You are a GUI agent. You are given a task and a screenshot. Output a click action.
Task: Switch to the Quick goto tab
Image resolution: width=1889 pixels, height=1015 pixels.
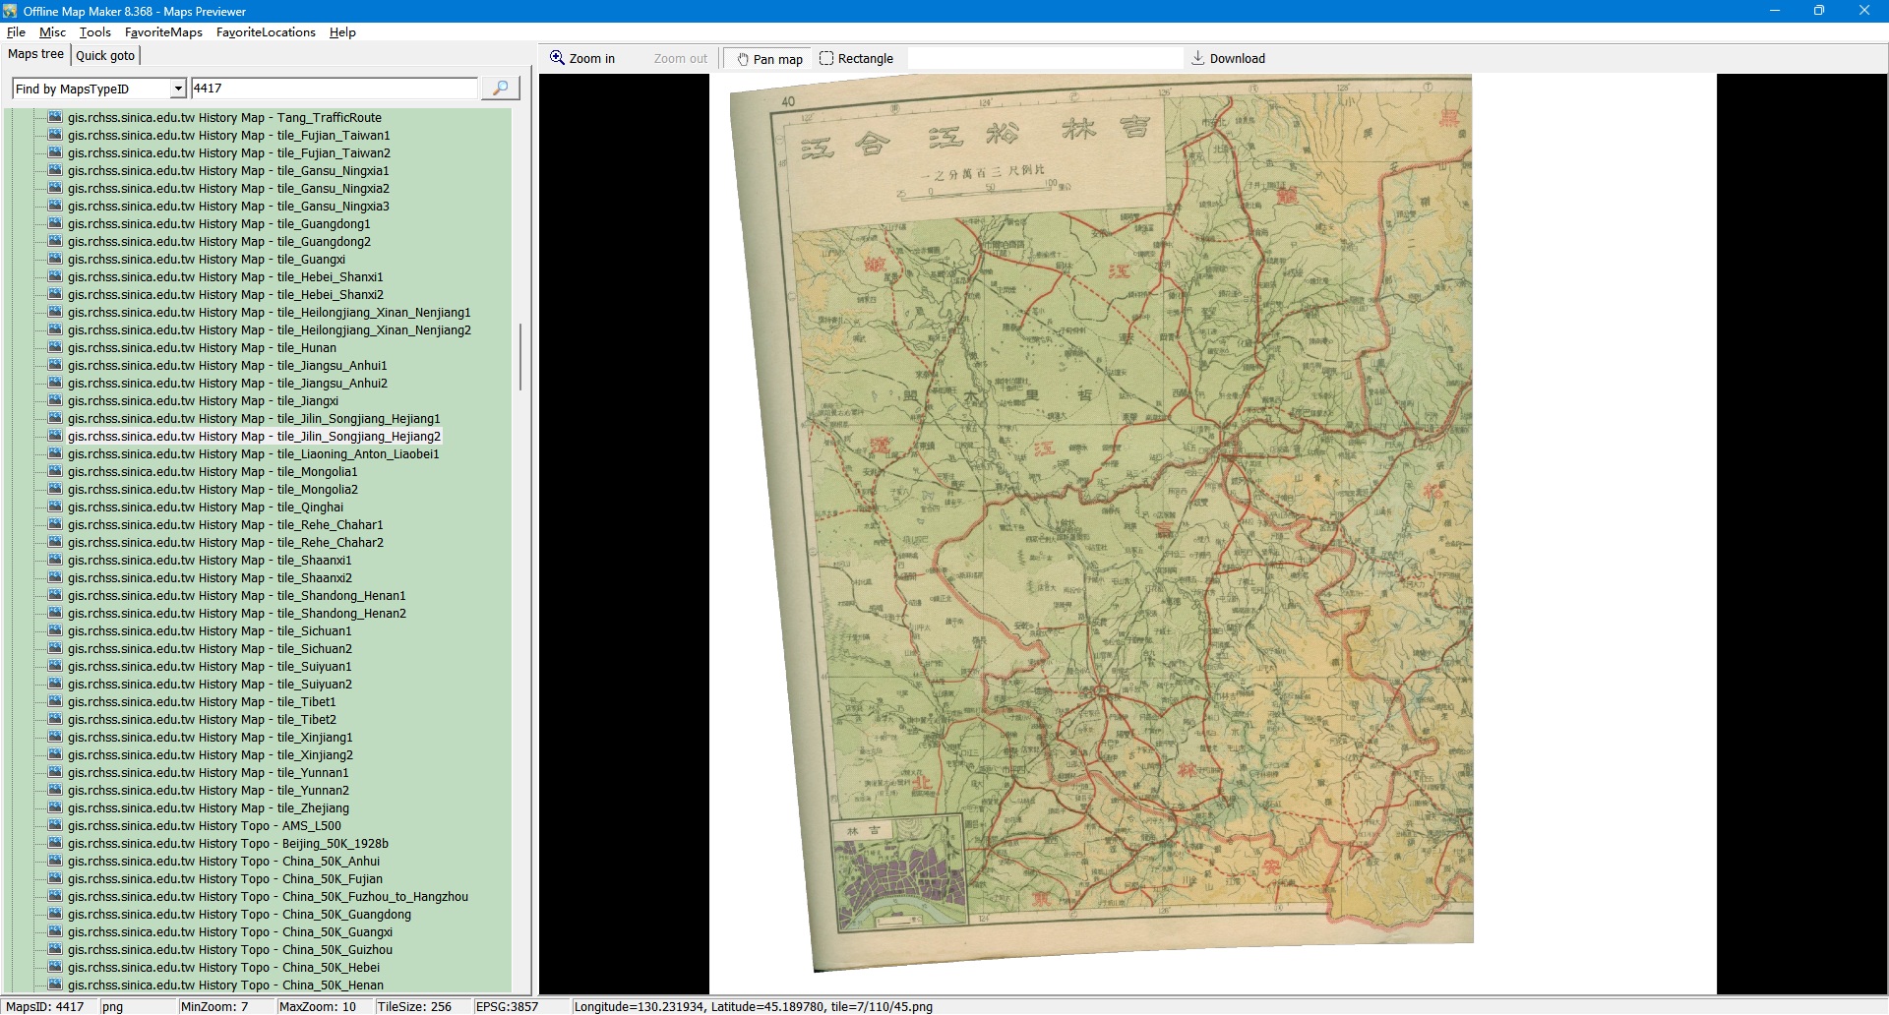(x=105, y=55)
